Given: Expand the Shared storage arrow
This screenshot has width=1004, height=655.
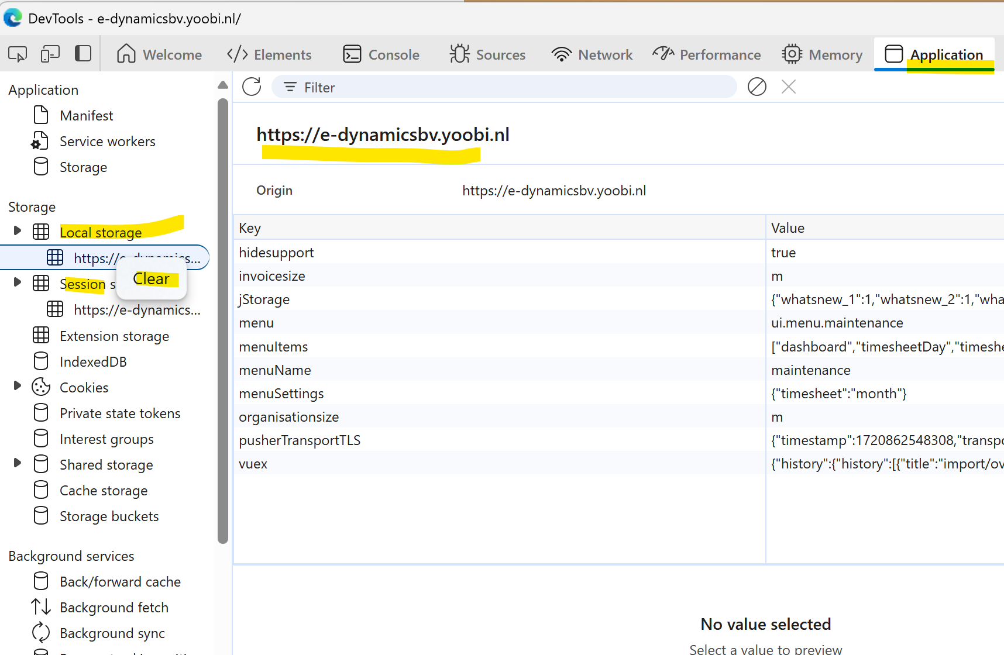Looking at the screenshot, I should click(x=17, y=463).
